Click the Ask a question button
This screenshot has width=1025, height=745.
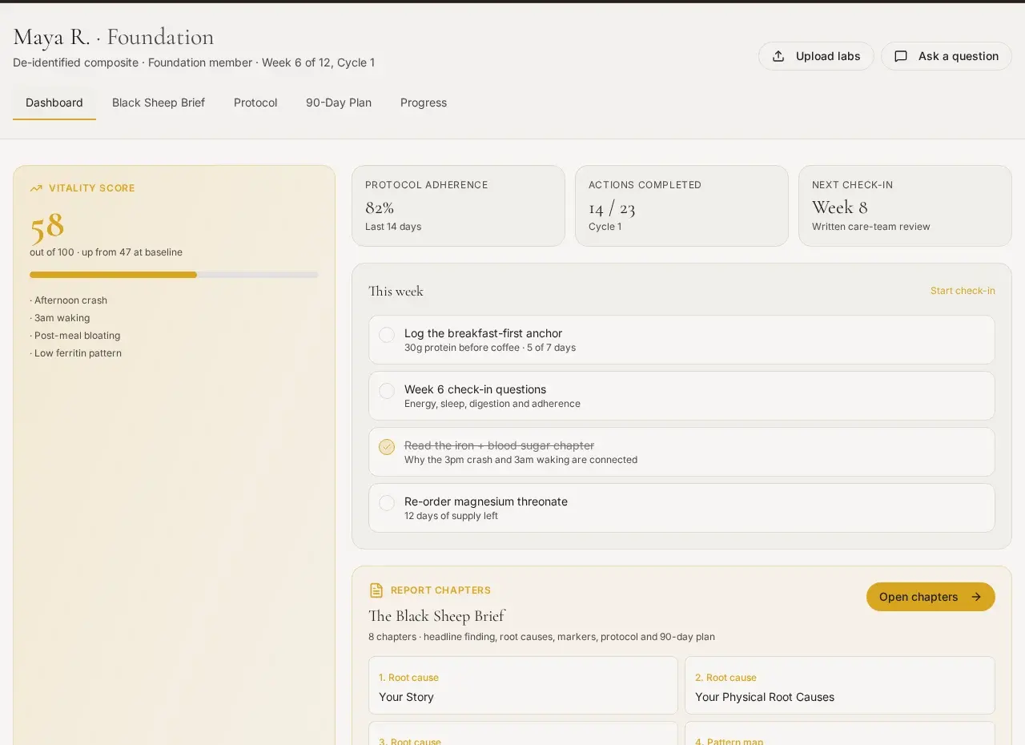point(947,56)
